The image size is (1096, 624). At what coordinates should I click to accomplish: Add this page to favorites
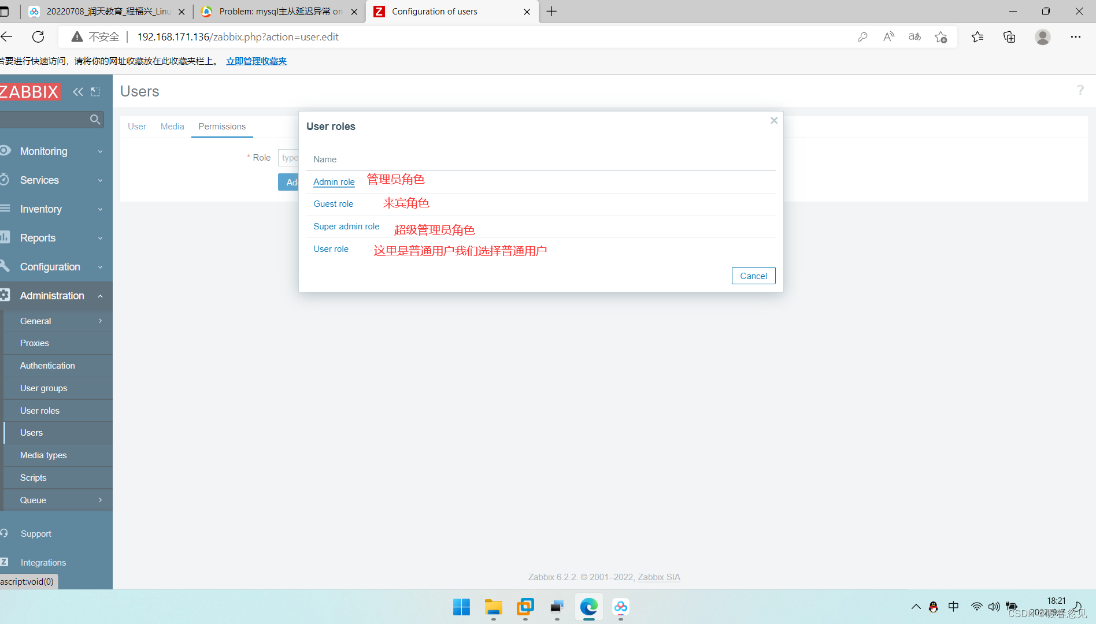[941, 37]
